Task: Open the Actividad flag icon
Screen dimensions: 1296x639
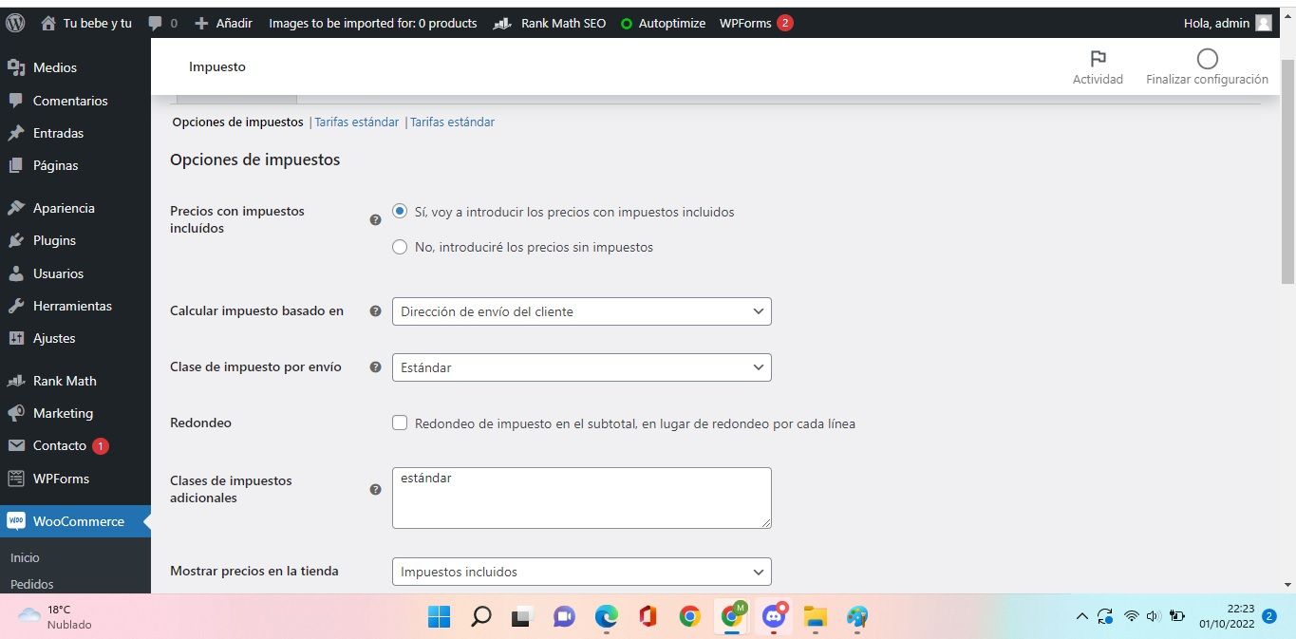Action: click(x=1099, y=59)
